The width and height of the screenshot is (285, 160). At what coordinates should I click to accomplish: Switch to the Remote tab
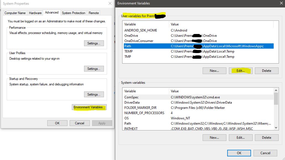click(x=93, y=13)
